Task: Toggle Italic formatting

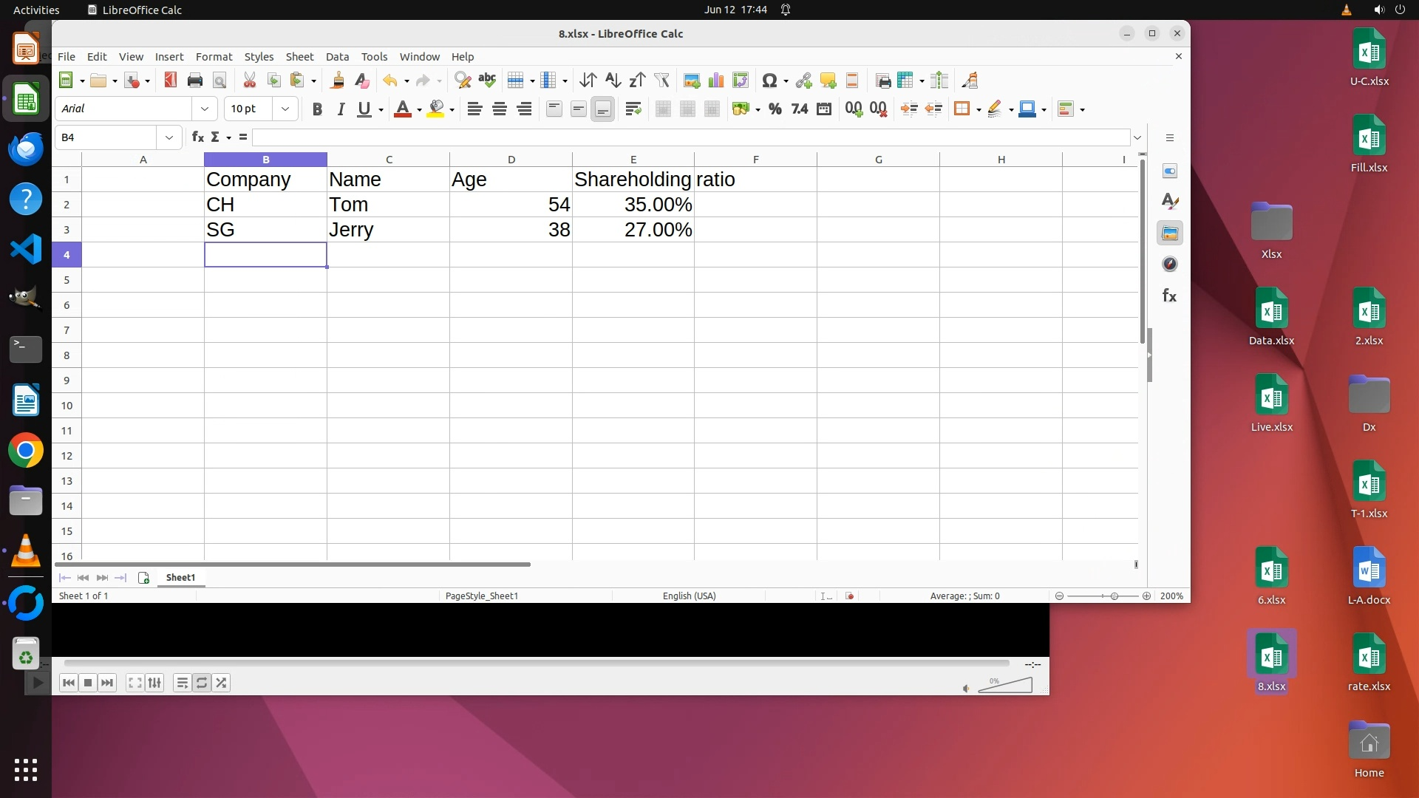Action: (x=341, y=109)
